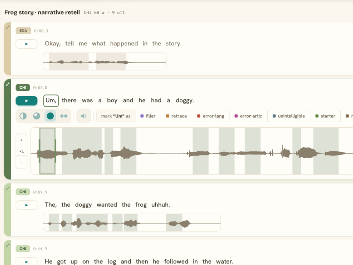Click the 0:07.9 utterance waveform thumbnail
This screenshot has height=265, width=353.
[132, 223]
